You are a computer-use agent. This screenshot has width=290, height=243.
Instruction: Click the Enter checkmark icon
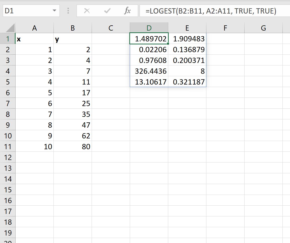[x=107, y=11]
